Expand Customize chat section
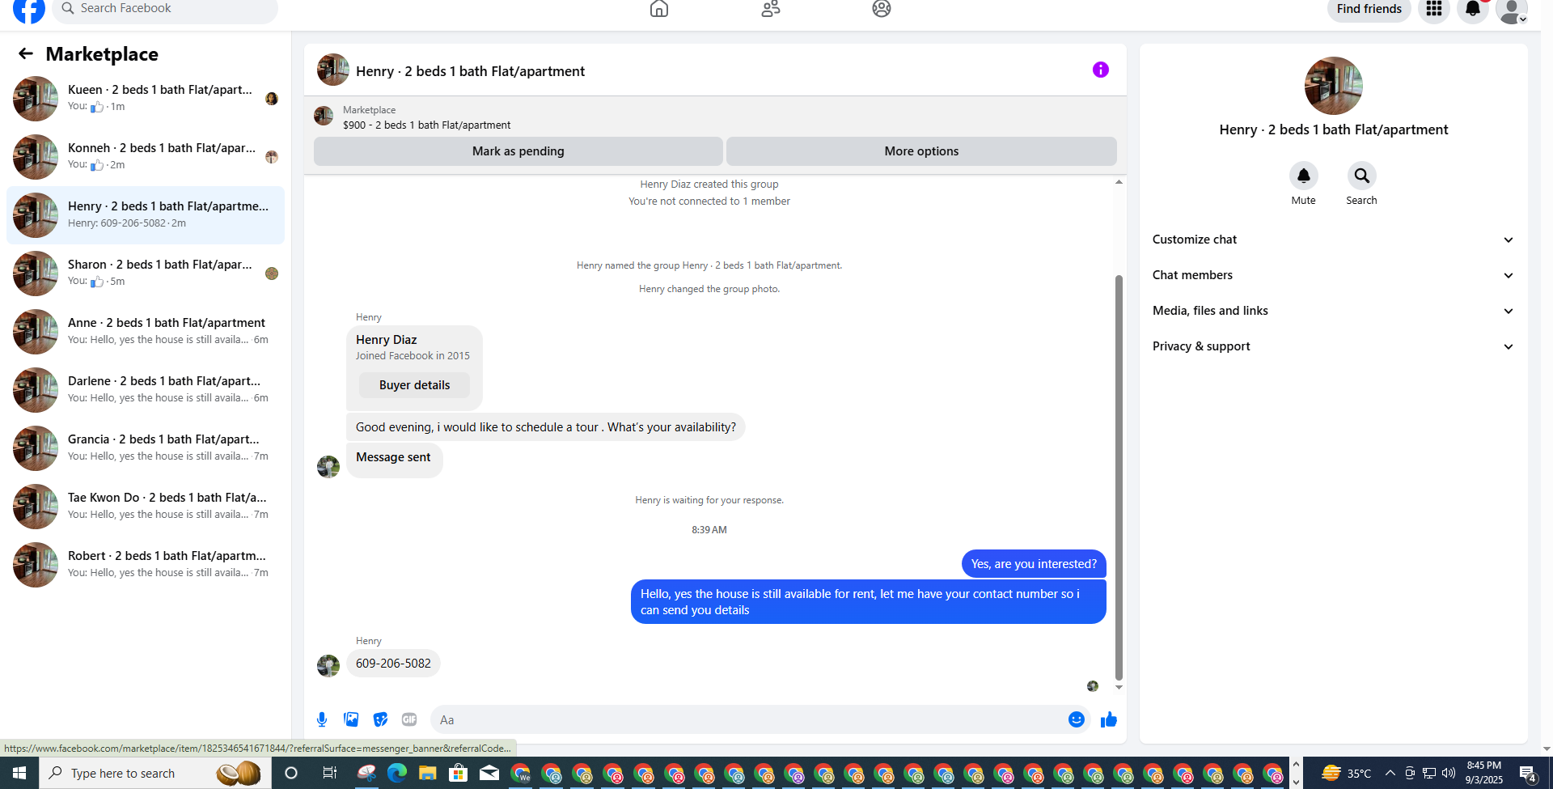 pos(1334,240)
